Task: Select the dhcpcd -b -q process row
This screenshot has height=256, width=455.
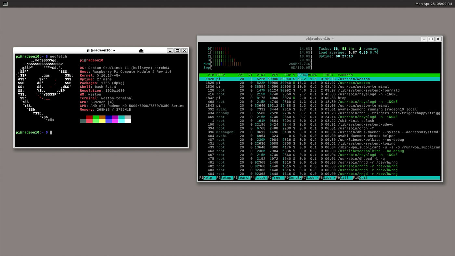Action: click(x=320, y=159)
